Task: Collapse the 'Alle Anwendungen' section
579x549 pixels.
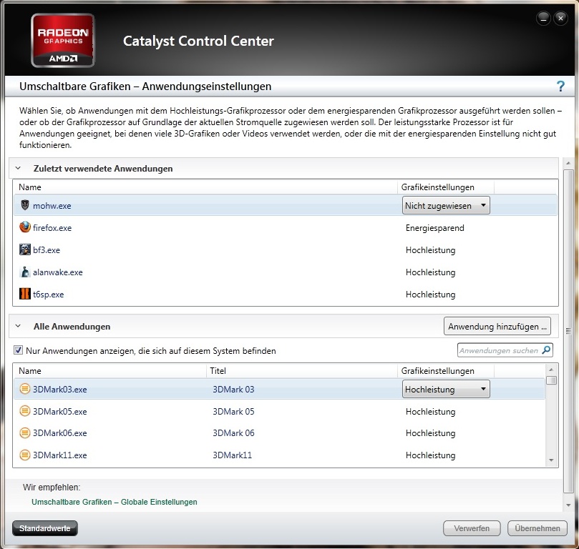Action: pos(18,326)
